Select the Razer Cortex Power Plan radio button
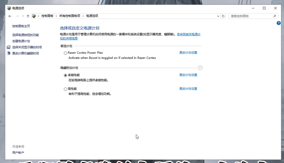Image resolution: width=284 pixels, height=163 pixels. point(65,53)
